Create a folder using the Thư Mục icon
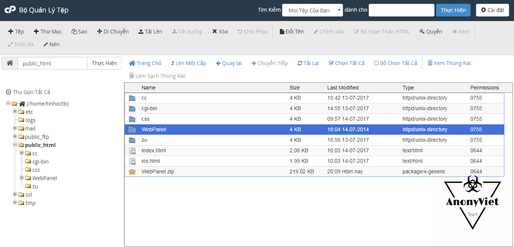 (x=47, y=32)
